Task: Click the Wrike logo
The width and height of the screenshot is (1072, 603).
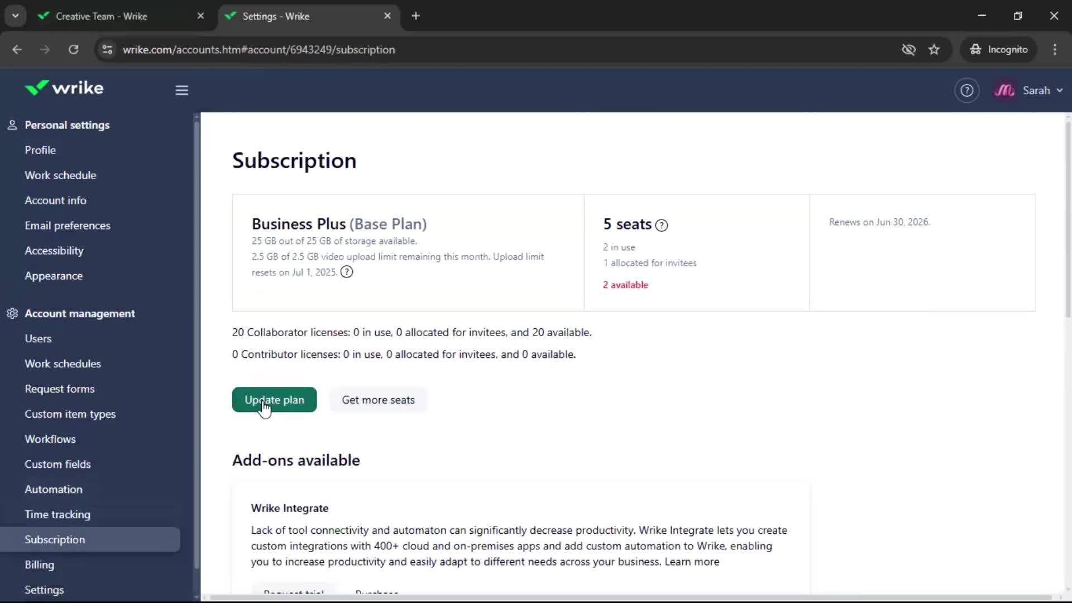Action: 64,88
